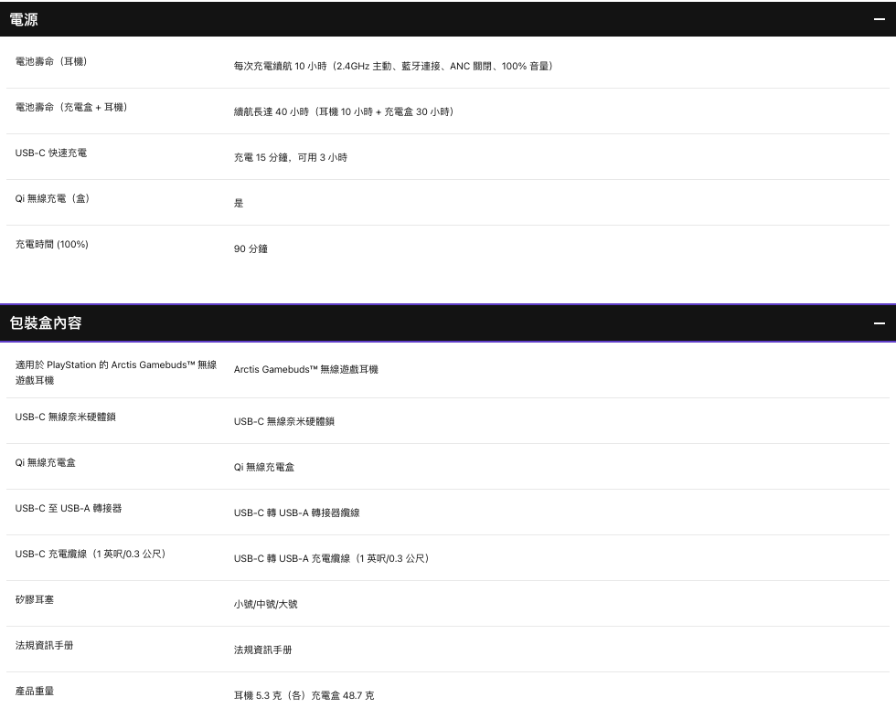896x708 pixels.
Task: Select the USB-C 無線奈米硬體鎖 value in right column
Action: pos(284,421)
